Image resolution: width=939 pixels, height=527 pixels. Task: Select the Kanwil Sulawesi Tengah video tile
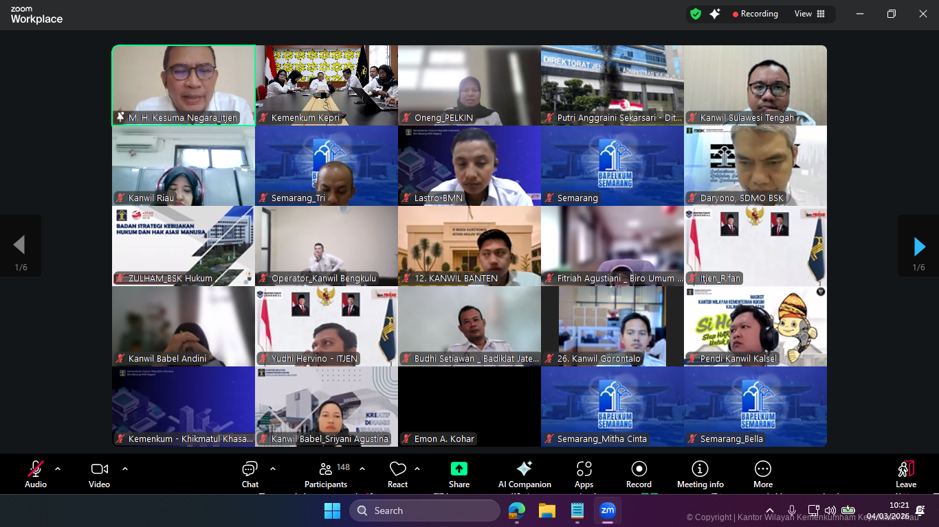click(x=755, y=85)
